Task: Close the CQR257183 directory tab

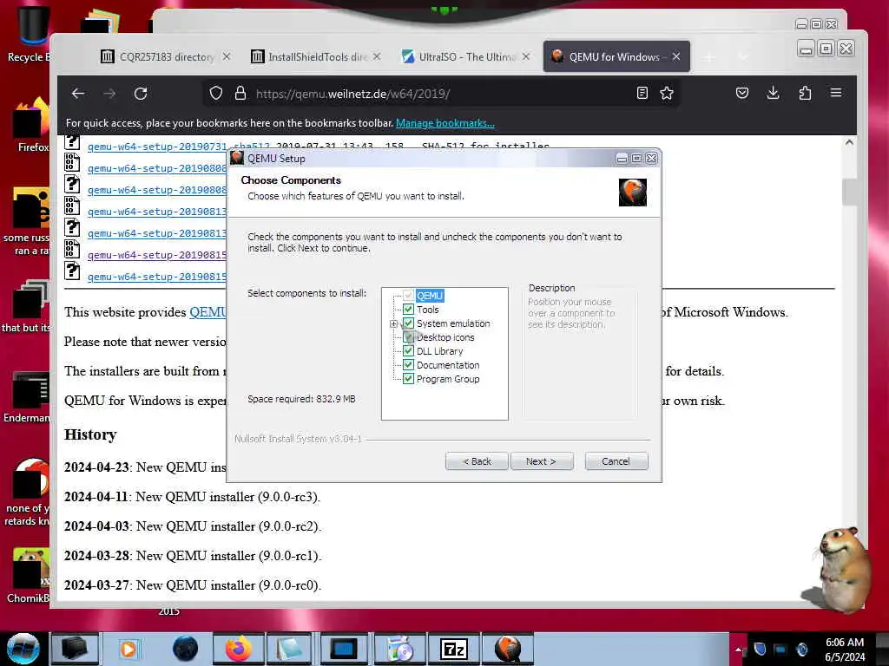Action: [x=227, y=56]
